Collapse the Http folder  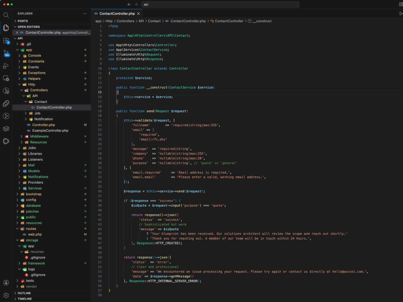pyautogui.click(x=52, y=85)
